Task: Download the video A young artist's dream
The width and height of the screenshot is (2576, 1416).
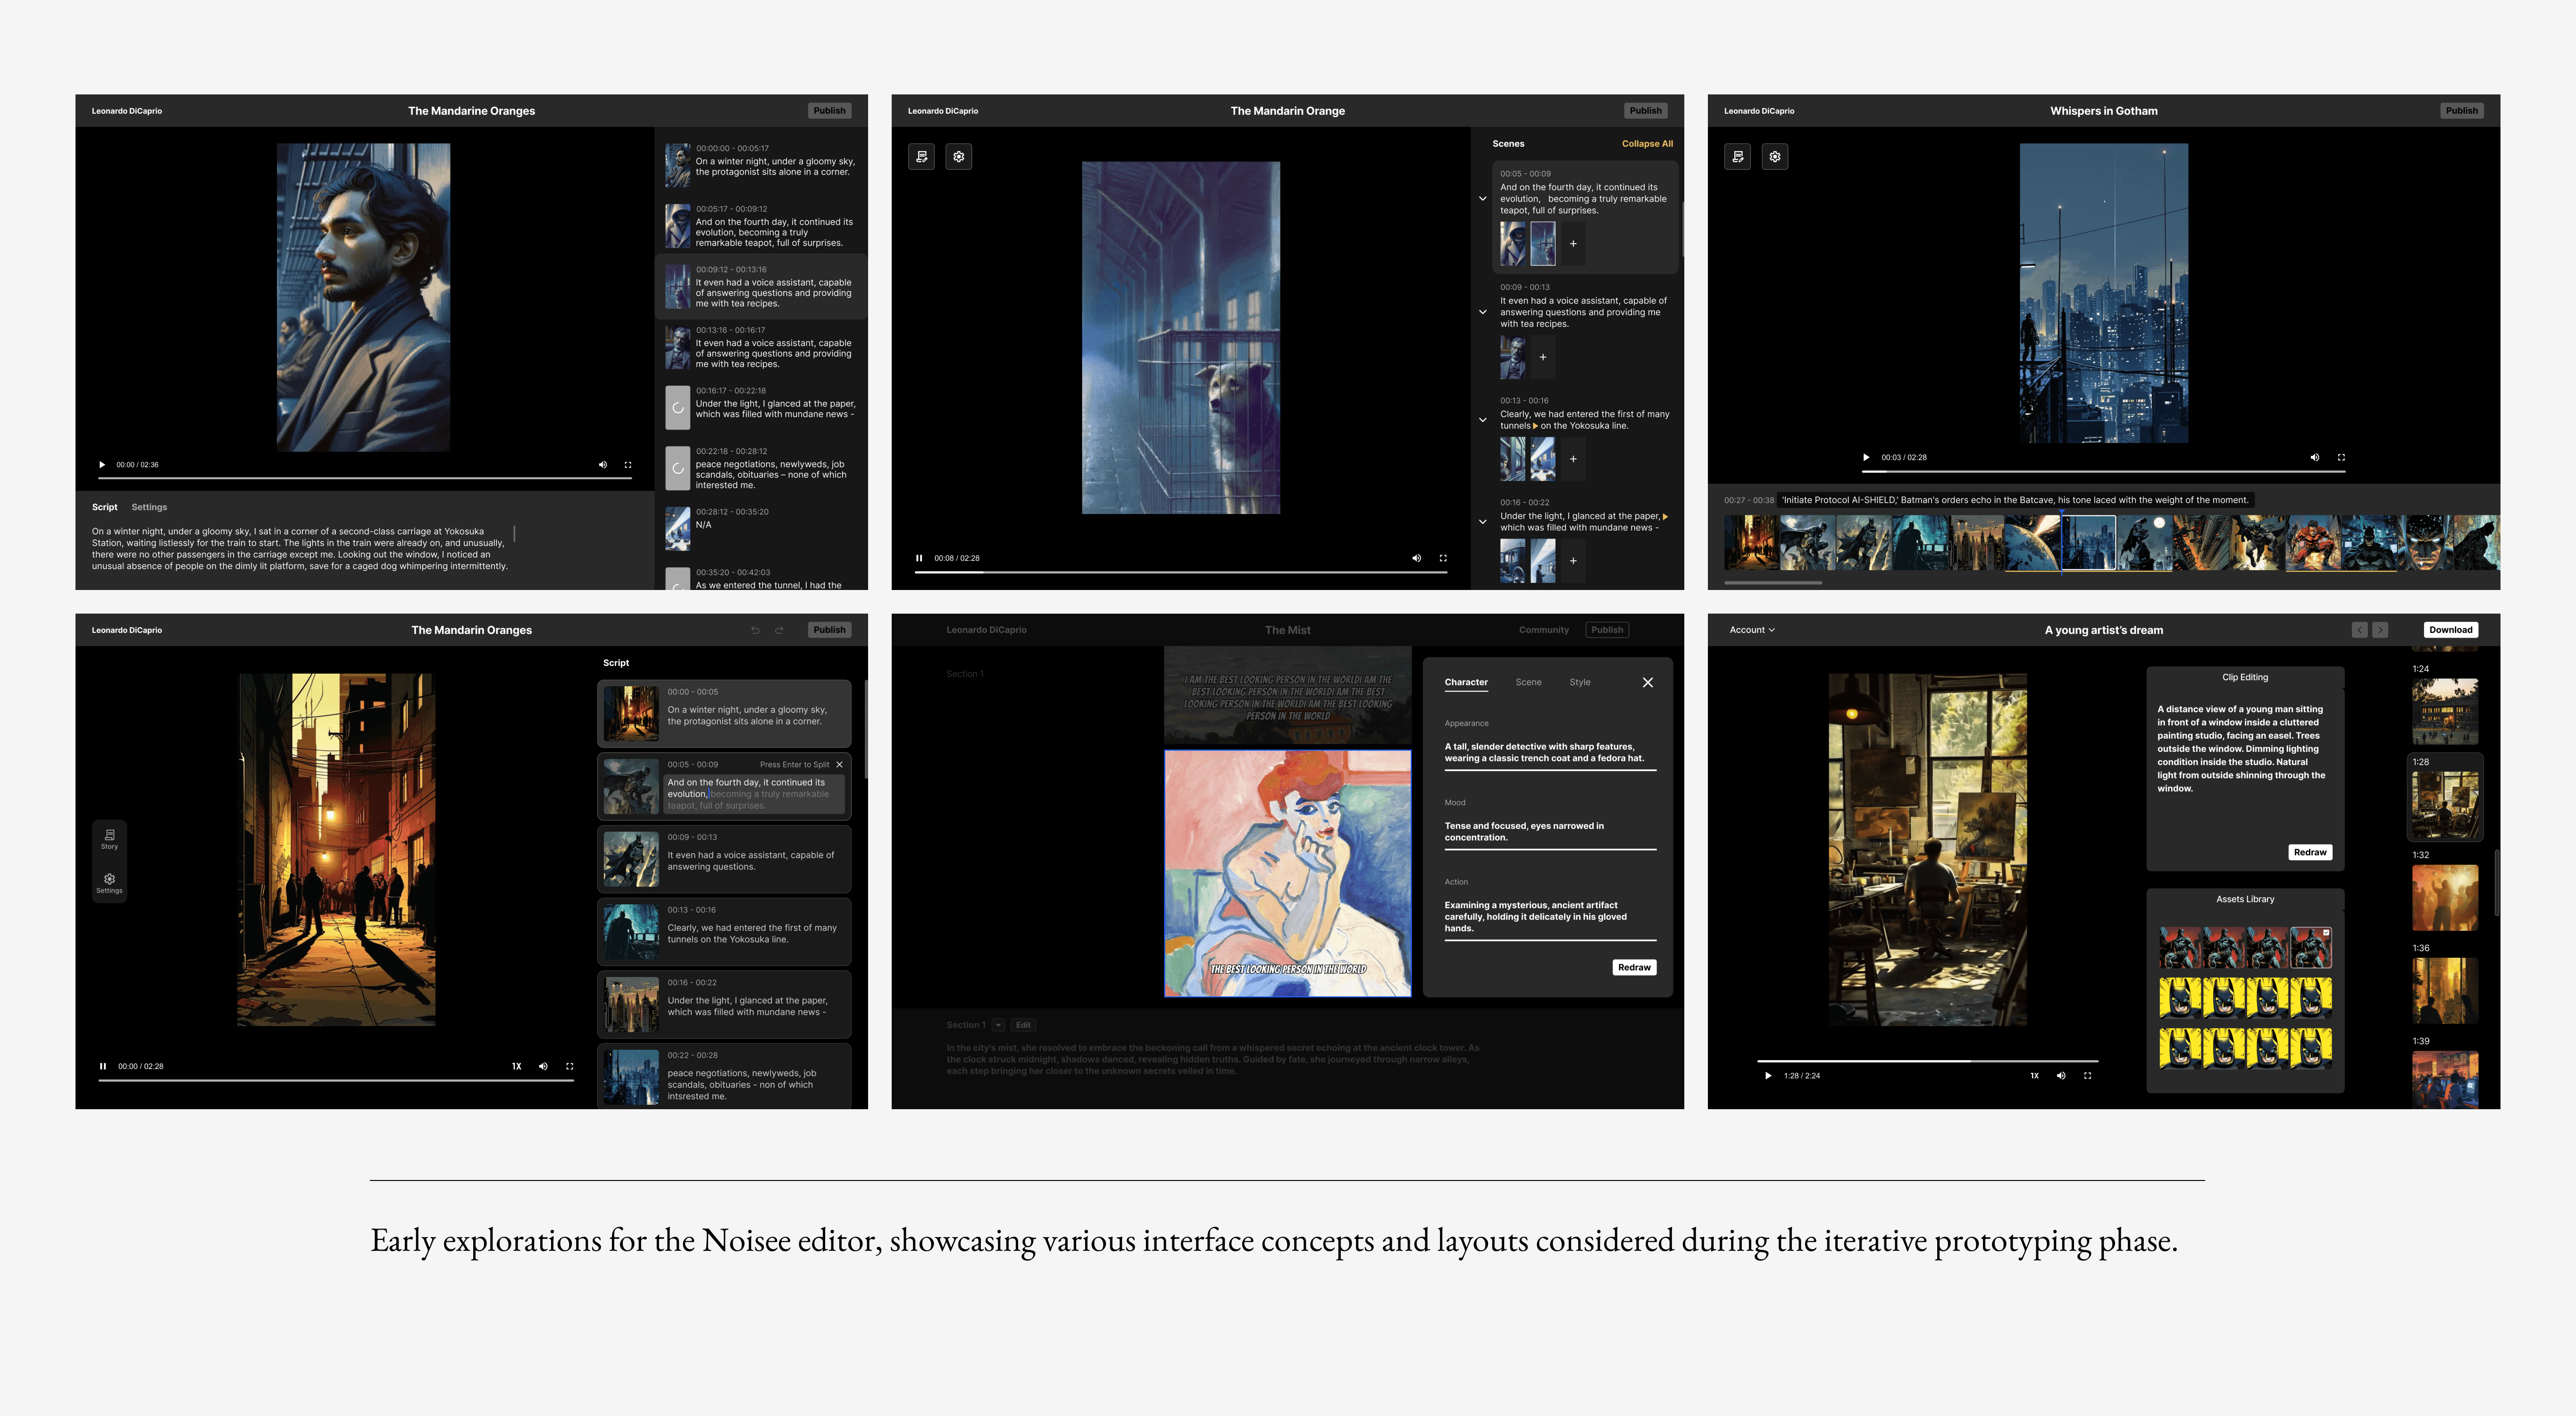Action: coord(2450,631)
